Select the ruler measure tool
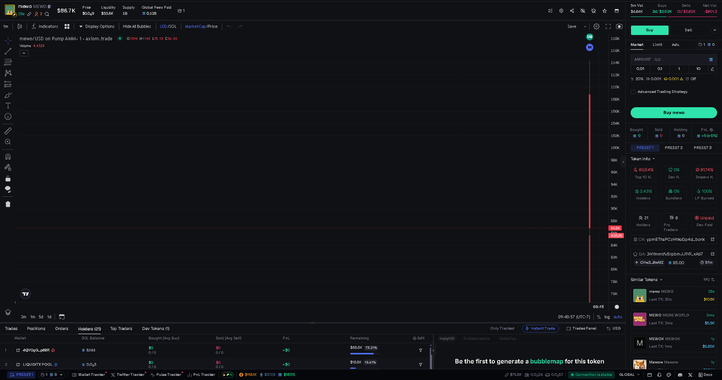The height and width of the screenshot is (380, 722). point(8,131)
